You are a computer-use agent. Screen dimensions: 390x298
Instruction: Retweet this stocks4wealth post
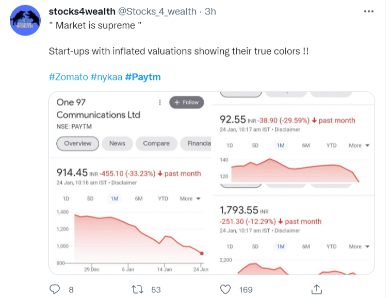(x=138, y=289)
